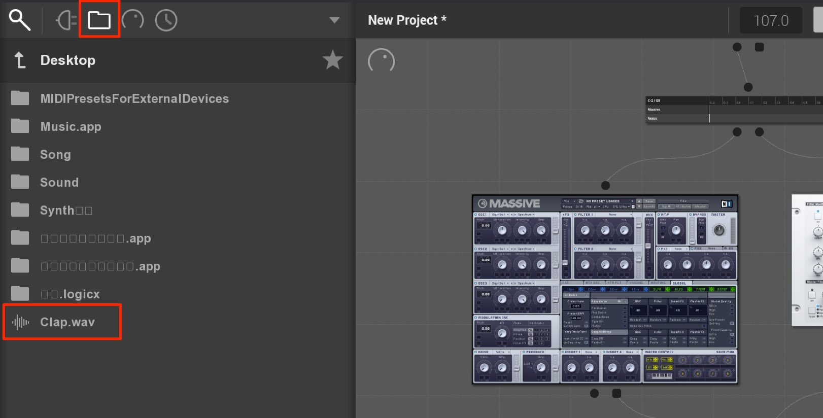Open the presets dial icon tab

coord(133,20)
